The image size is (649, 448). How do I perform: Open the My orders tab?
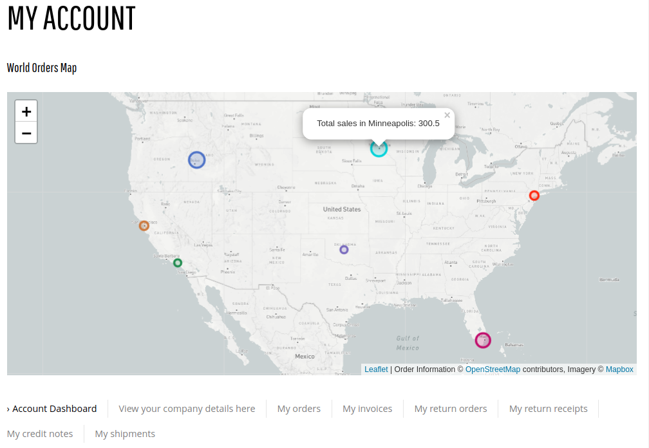(299, 409)
